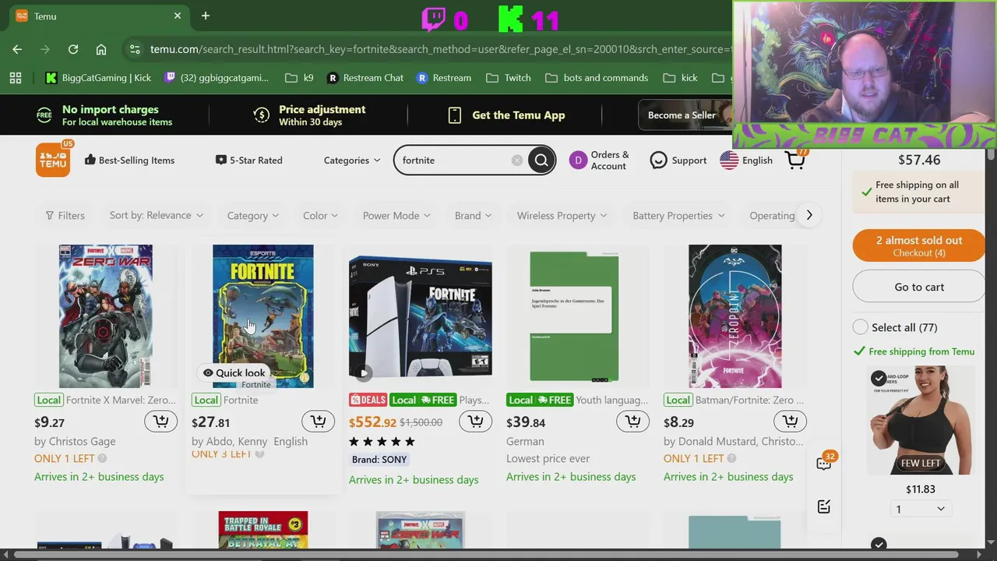
Task: Click the cart panel vertical scrollbar
Action: pyautogui.click(x=991, y=154)
